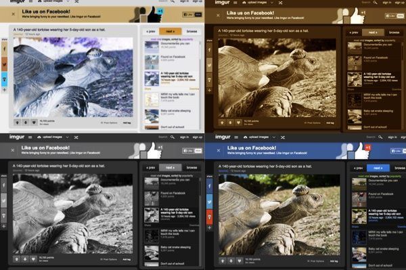Click sidebar scrollbar in grayscale panel
The image size is (406, 270).
click(x=200, y=186)
